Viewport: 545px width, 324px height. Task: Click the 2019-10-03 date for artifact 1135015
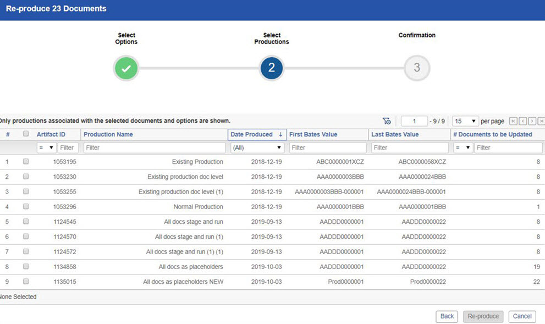[x=266, y=282]
